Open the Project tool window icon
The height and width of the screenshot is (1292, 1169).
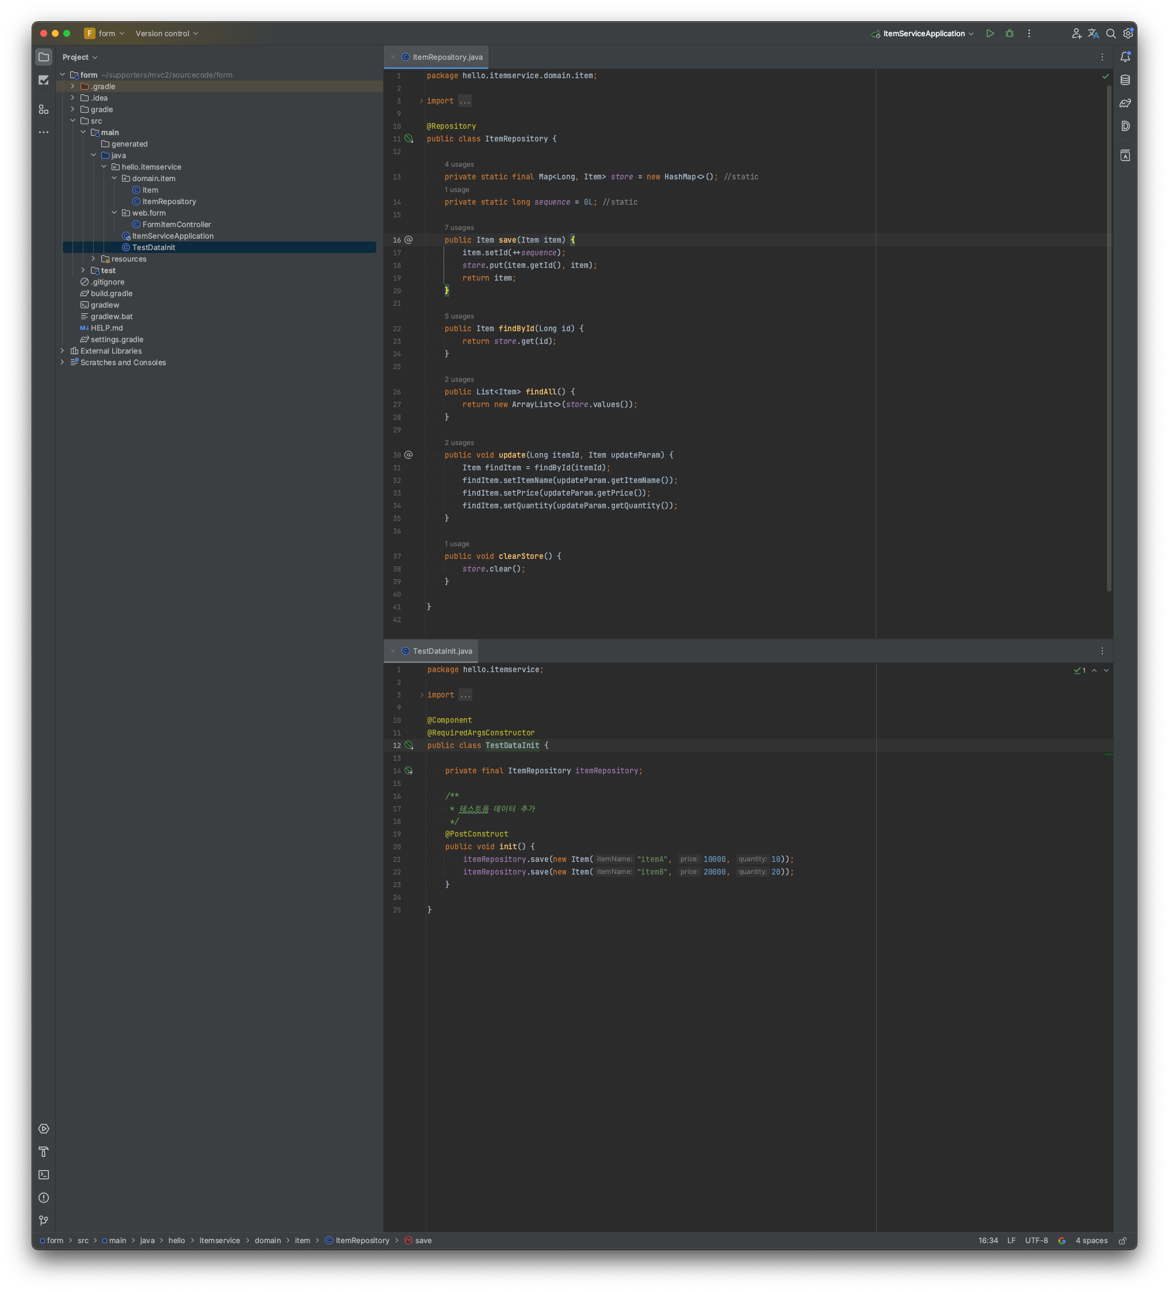pos(44,57)
